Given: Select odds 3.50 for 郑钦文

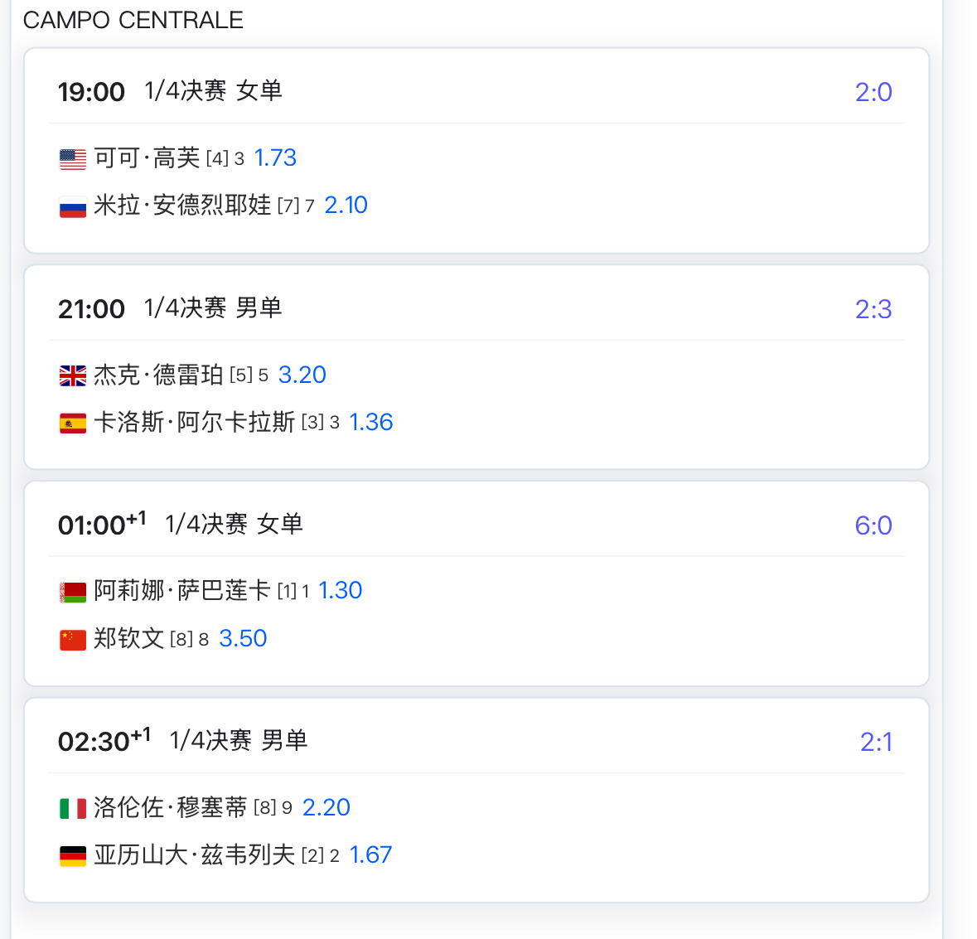Looking at the screenshot, I should pos(243,639).
